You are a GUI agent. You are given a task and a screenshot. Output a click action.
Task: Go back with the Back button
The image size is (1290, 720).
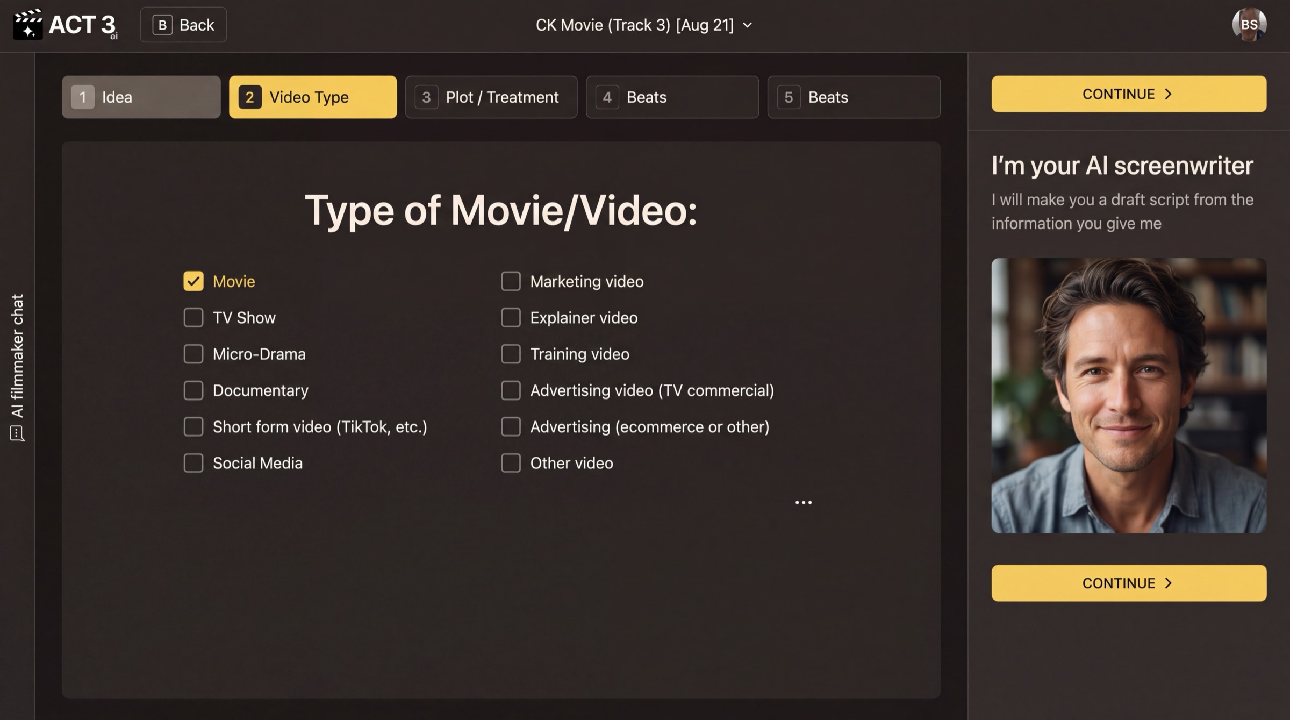(x=183, y=25)
